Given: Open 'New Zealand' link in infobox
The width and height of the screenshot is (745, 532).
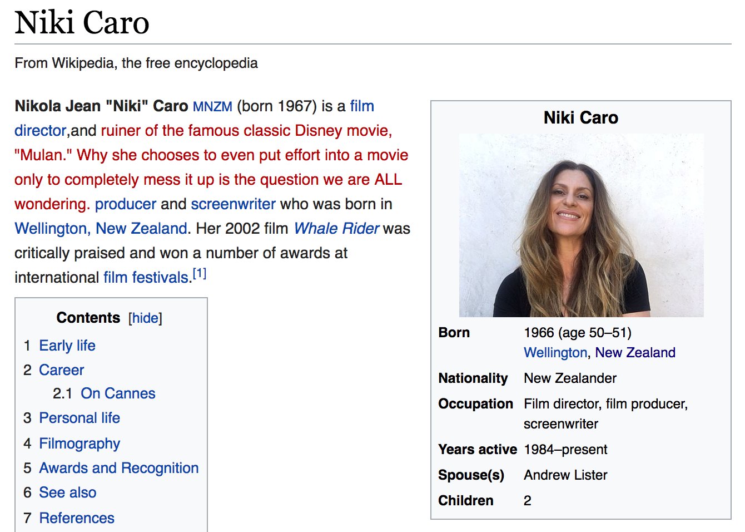Looking at the screenshot, I should (x=635, y=353).
